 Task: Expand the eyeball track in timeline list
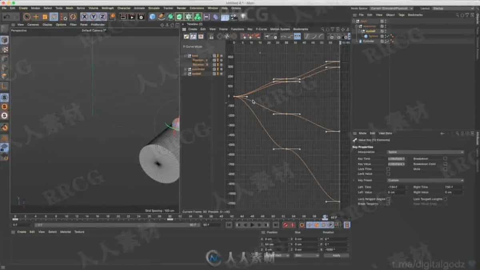click(x=185, y=74)
